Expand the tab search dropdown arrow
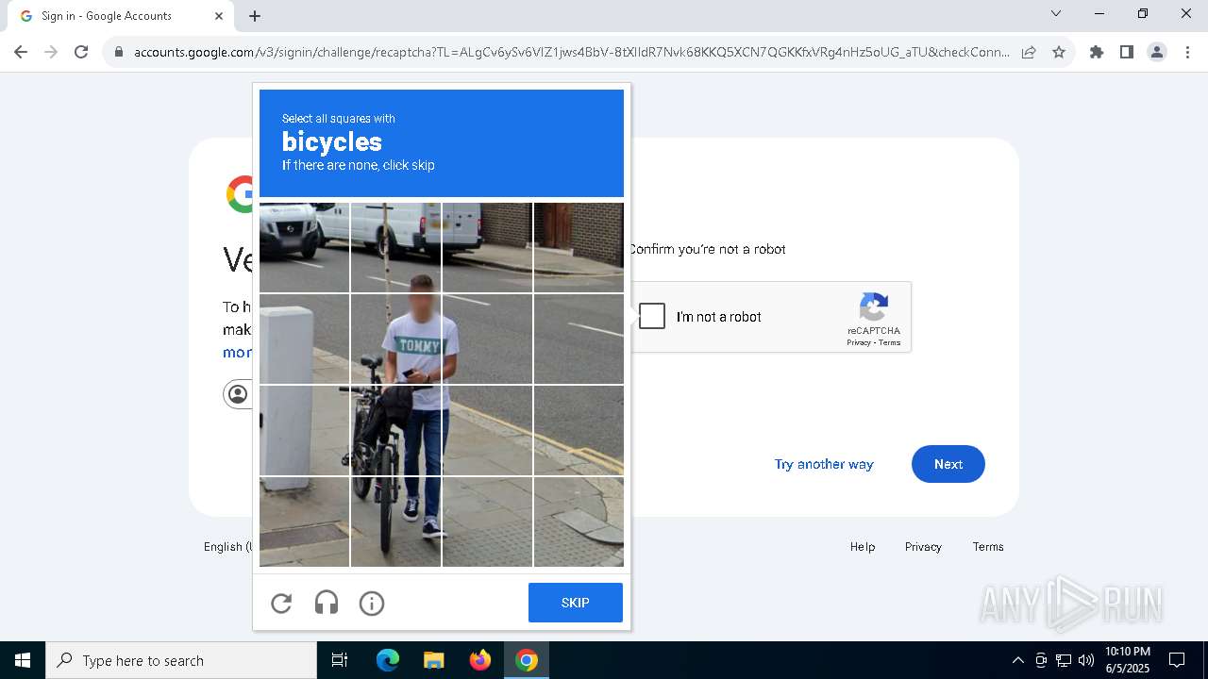The image size is (1208, 679). coord(1056,13)
